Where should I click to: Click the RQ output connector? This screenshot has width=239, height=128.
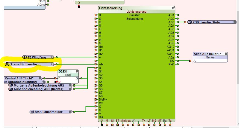[x=178, y=61]
